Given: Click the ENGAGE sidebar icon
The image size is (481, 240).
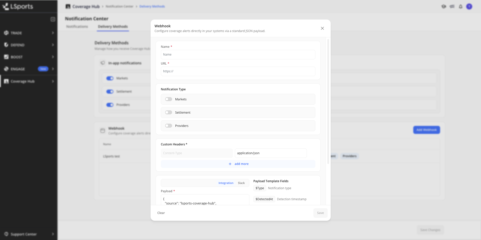Looking at the screenshot, I should pyautogui.click(x=6, y=69).
